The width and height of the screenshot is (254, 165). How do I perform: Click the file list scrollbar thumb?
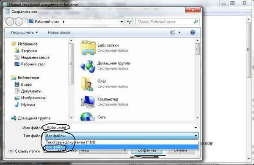197,49
